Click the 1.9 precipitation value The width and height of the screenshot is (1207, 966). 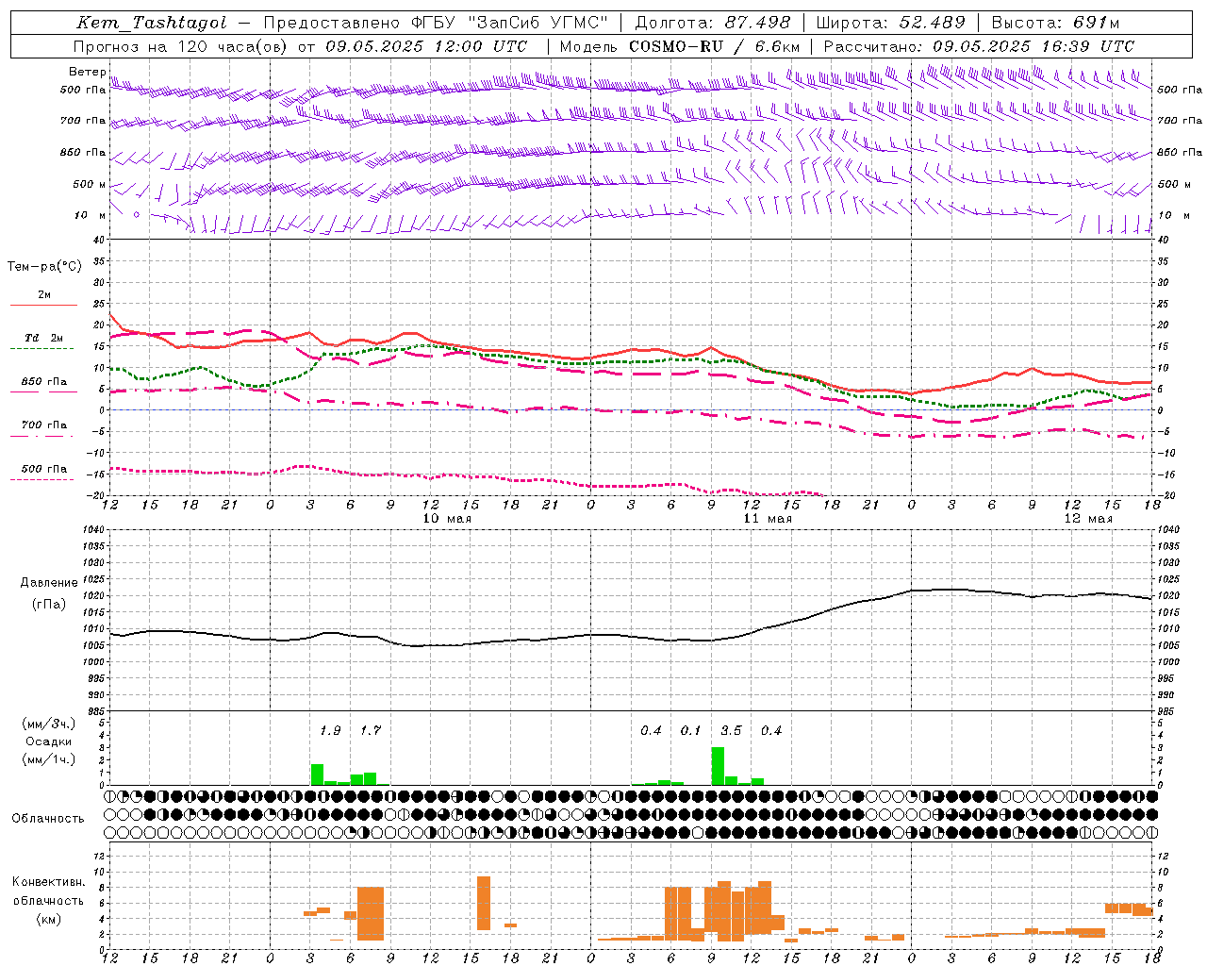pos(330,731)
